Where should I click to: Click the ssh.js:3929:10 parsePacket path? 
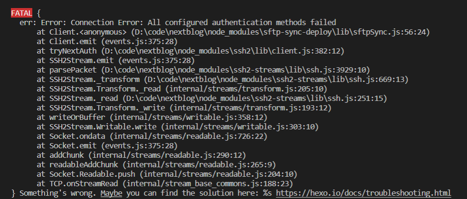[x=235, y=70]
